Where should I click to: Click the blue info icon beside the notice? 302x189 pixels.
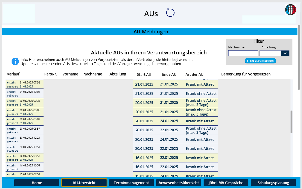coord(15,61)
